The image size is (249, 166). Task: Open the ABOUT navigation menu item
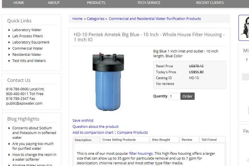54,3
